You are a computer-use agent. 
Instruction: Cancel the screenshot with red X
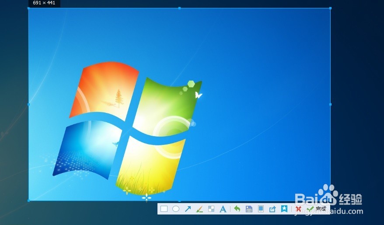click(298, 209)
